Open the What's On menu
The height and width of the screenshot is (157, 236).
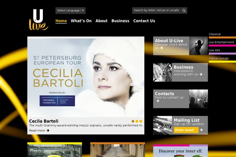pos(81,21)
